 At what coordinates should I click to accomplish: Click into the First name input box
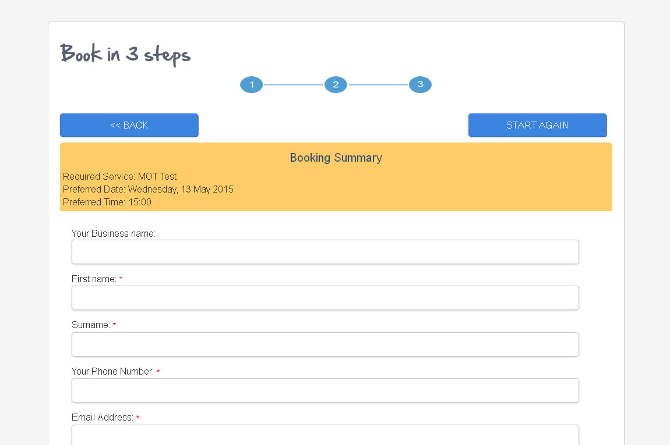[x=325, y=298]
